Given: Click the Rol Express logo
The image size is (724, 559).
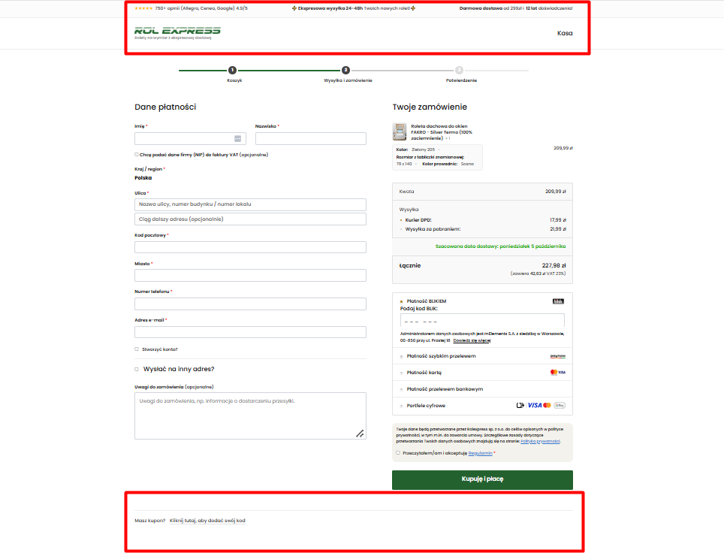Looking at the screenshot, I should point(177,31).
